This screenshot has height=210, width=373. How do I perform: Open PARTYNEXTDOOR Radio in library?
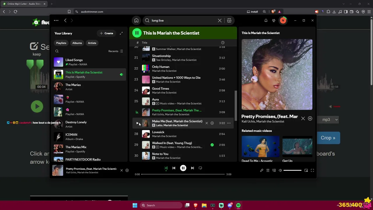pos(89,160)
